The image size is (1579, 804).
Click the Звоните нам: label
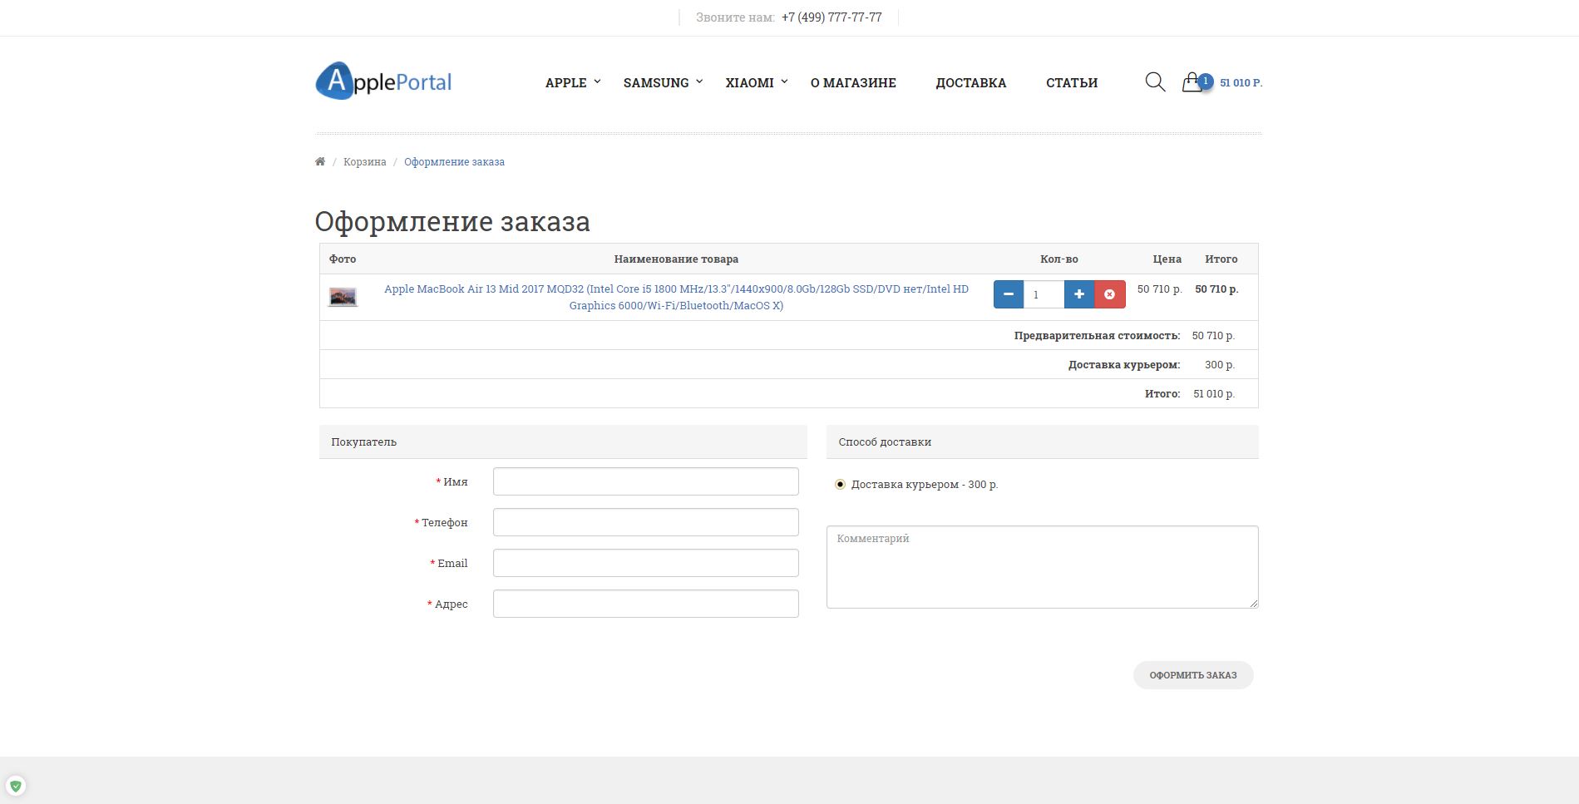click(735, 17)
